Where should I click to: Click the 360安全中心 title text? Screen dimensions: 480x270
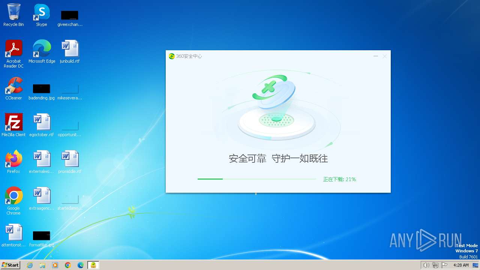pos(189,56)
